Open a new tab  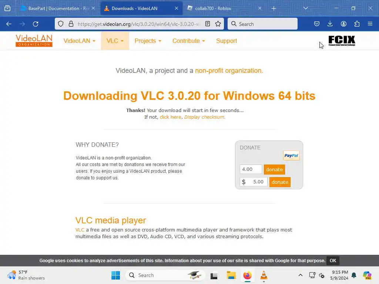[x=274, y=9]
